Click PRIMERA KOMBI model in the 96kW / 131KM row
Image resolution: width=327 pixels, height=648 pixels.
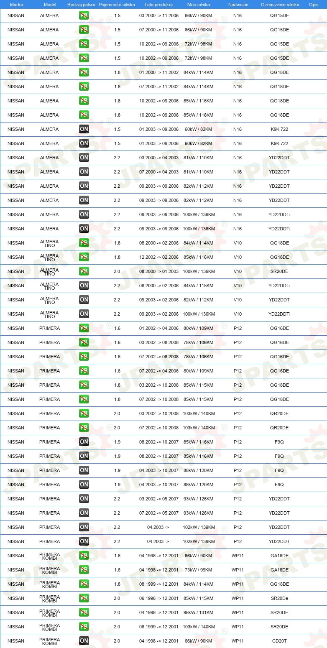tap(50, 612)
